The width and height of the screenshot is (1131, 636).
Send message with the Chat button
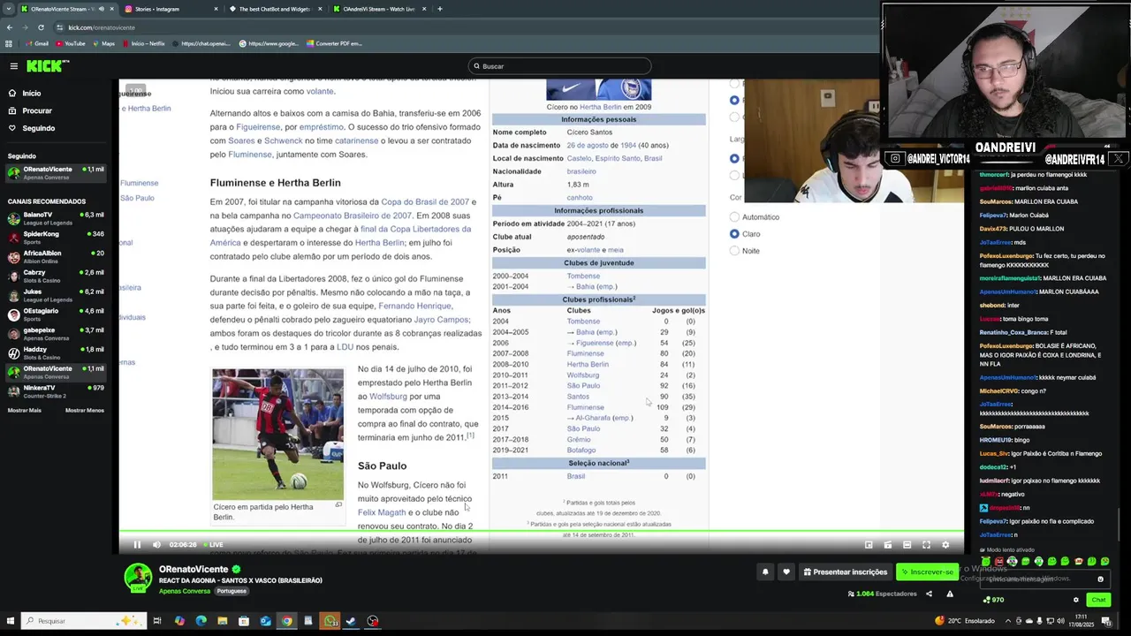[1098, 600]
